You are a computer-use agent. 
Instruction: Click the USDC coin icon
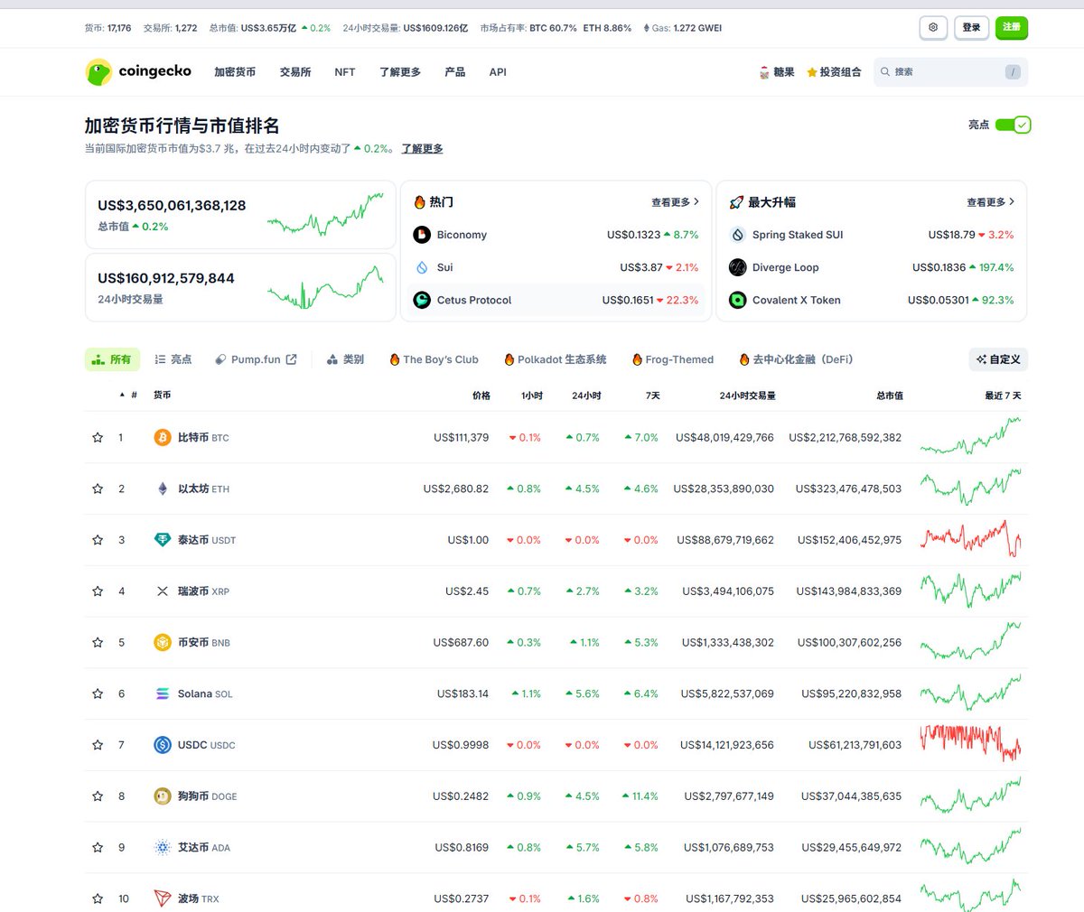(x=163, y=745)
